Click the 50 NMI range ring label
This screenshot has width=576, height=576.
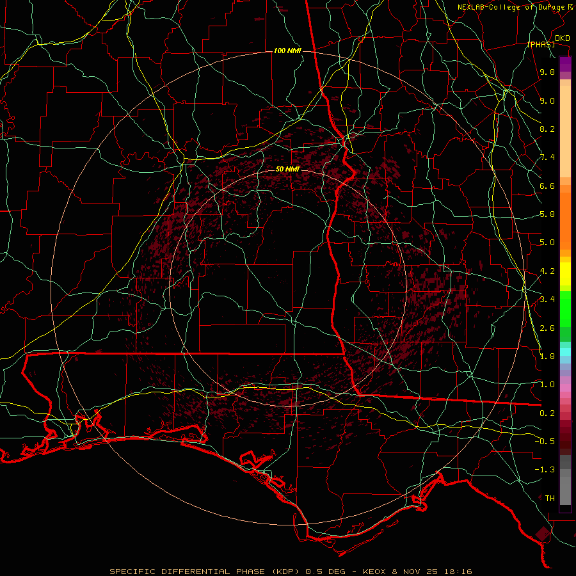click(287, 169)
